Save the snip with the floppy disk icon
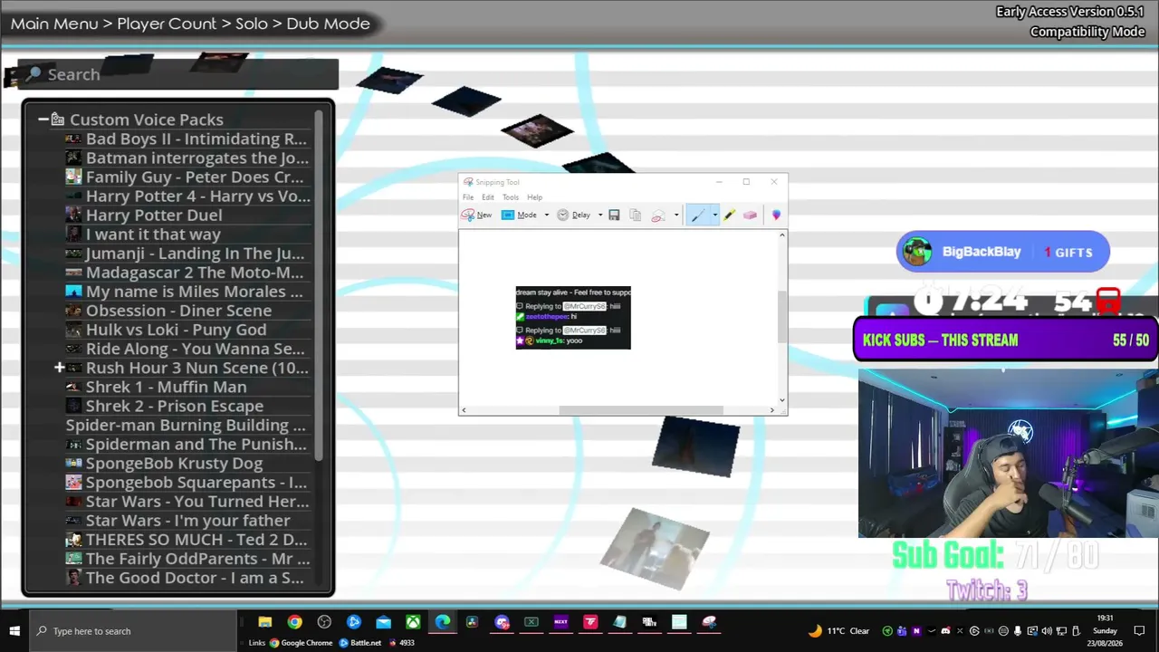Screen dimensions: 1159x652 pyautogui.click(x=614, y=215)
